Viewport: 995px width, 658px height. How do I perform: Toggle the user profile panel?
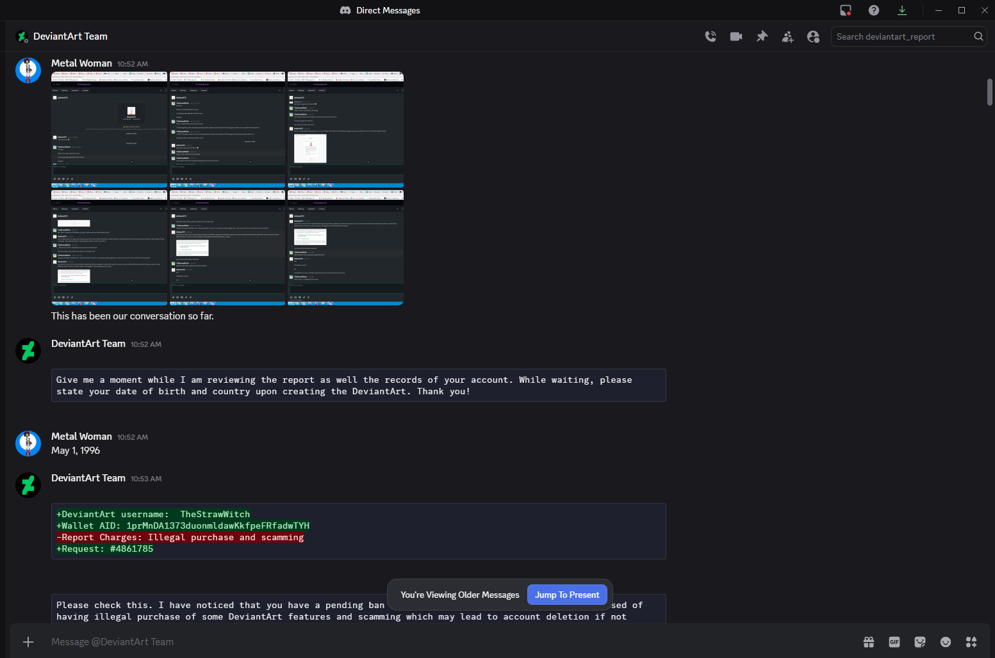tap(813, 36)
